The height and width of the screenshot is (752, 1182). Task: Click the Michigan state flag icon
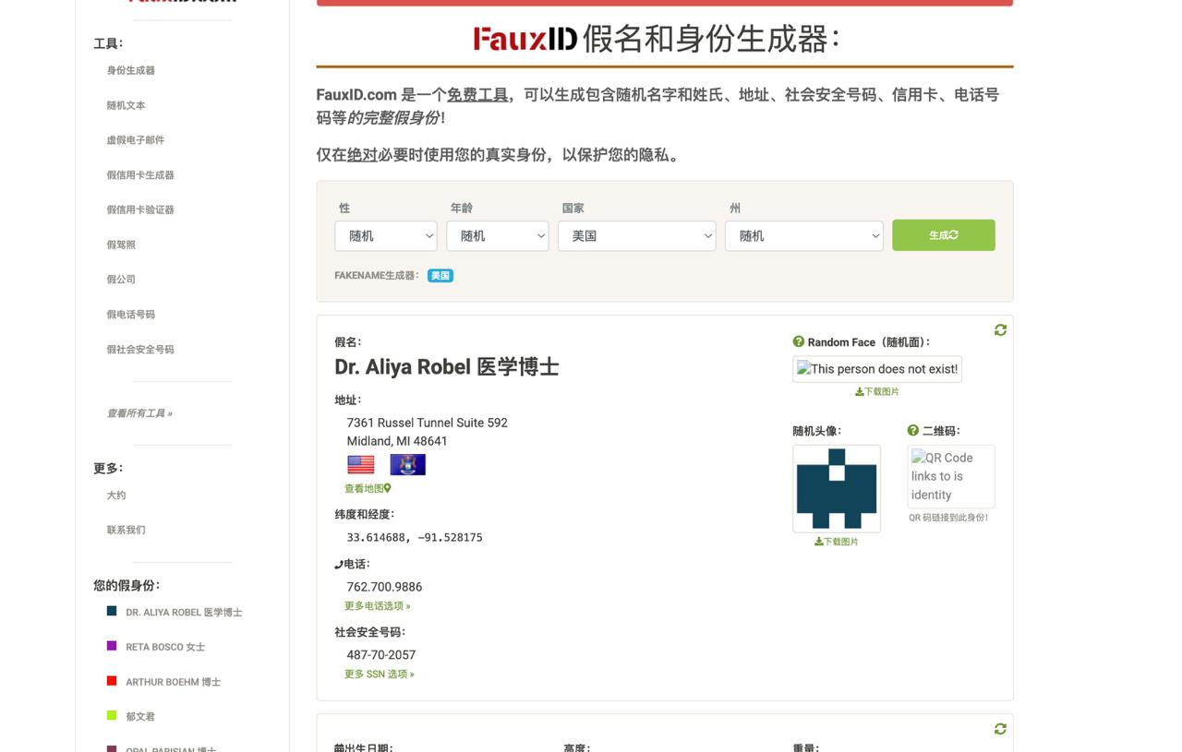coord(407,464)
